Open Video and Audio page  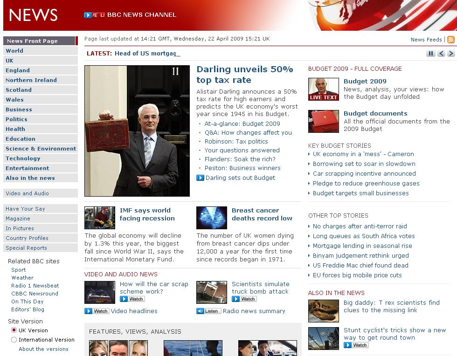(41, 193)
